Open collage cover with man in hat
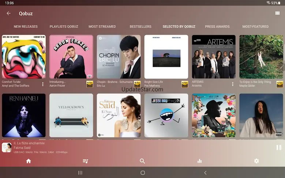The height and width of the screenshot is (178, 285). tap(214, 115)
